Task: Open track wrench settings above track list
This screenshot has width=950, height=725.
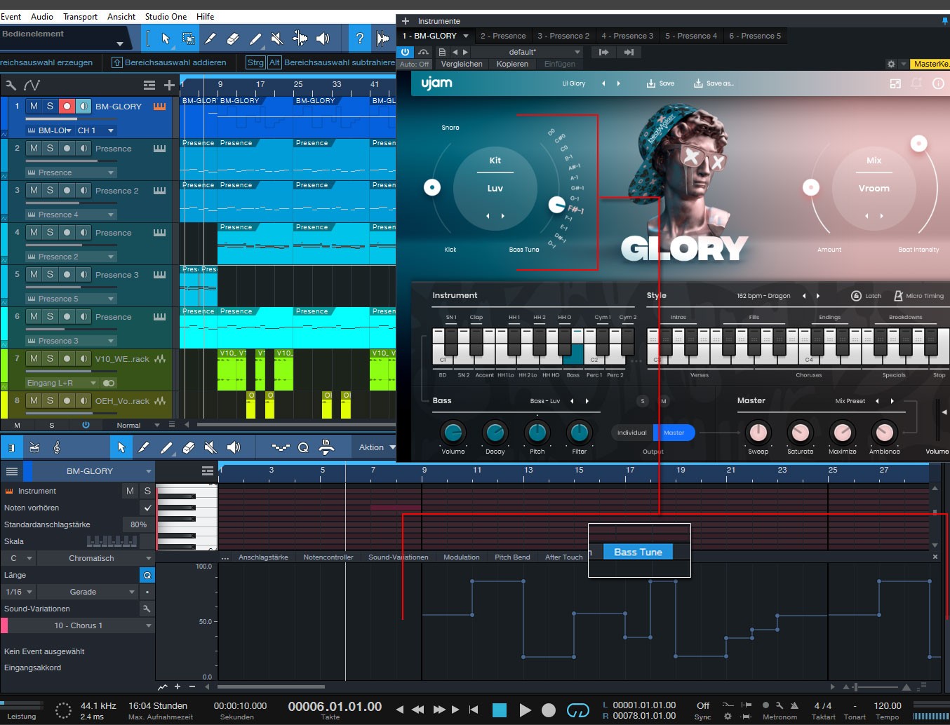Action: pyautogui.click(x=11, y=85)
